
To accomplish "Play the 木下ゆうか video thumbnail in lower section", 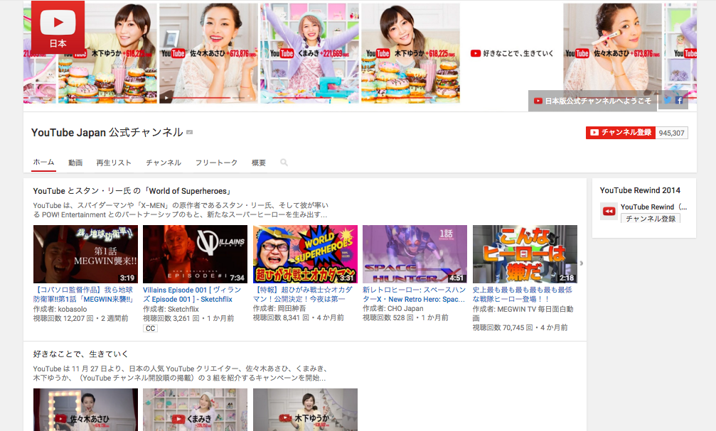I will point(305,410).
